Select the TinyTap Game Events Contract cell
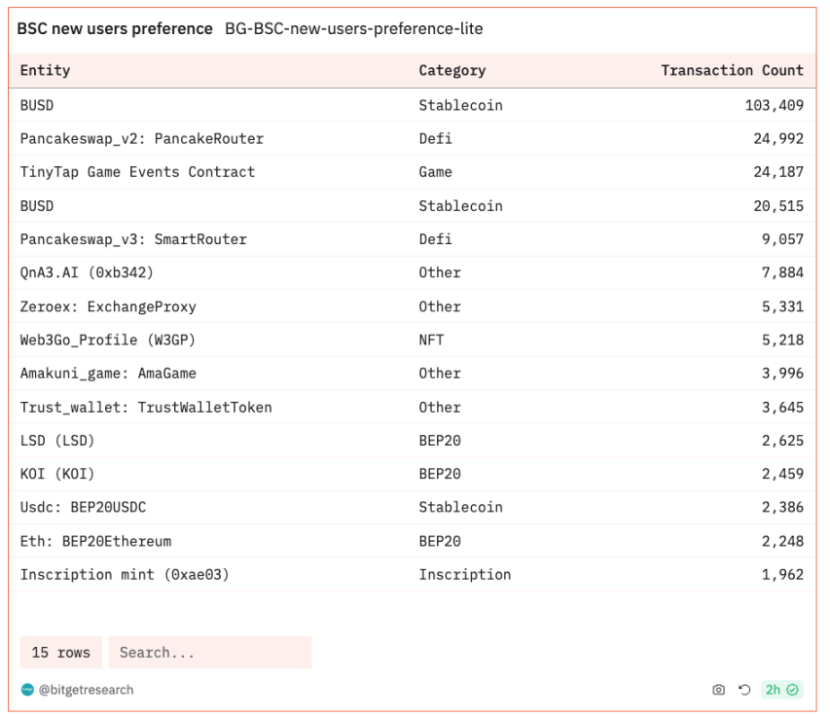This screenshot has height=716, width=830. [x=137, y=172]
